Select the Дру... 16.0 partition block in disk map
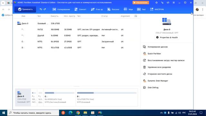The image size is (206, 116). pos(40,97)
